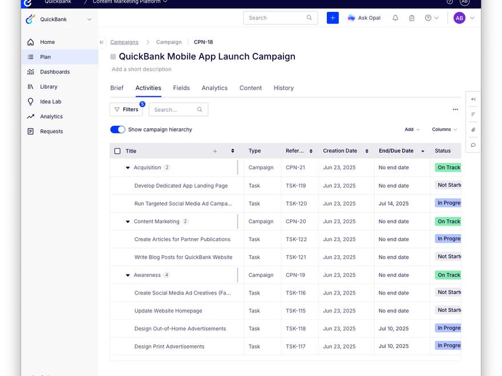Click Not Started status for TSK-119
502x376 pixels.
tap(448, 185)
